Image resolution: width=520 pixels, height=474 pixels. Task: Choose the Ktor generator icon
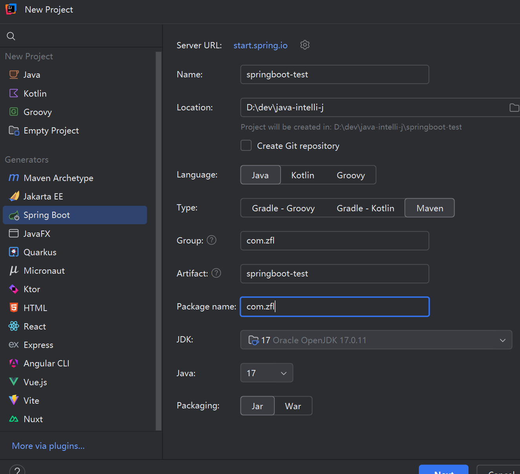[x=14, y=289]
